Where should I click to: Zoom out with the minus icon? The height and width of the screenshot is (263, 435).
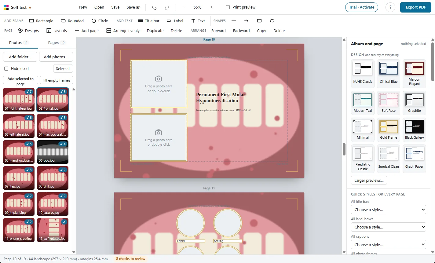183,7
